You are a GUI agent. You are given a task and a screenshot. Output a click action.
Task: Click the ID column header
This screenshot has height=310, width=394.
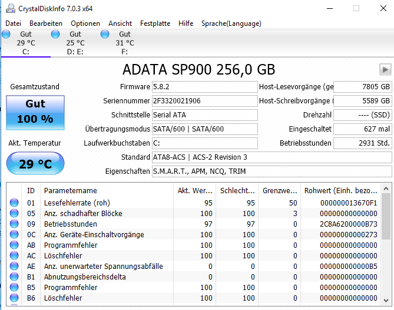tap(31, 191)
